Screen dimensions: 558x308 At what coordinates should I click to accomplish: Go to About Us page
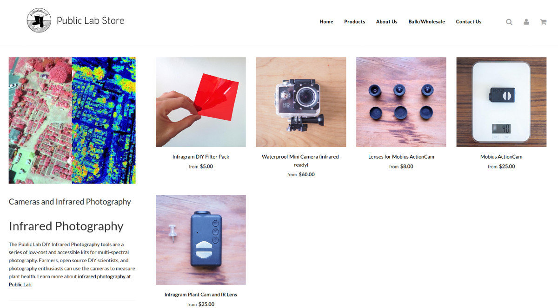pos(386,22)
